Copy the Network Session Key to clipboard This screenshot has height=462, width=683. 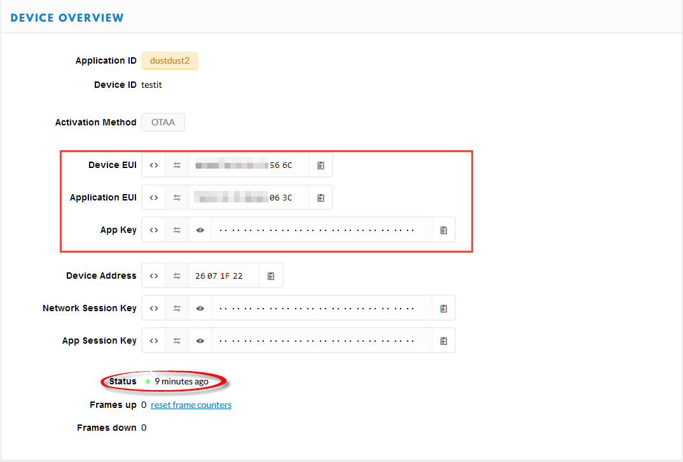point(443,307)
